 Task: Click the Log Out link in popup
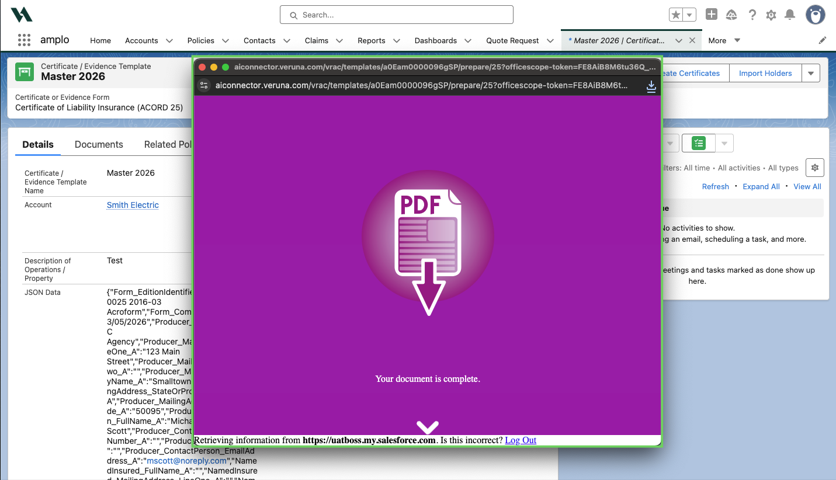click(521, 440)
